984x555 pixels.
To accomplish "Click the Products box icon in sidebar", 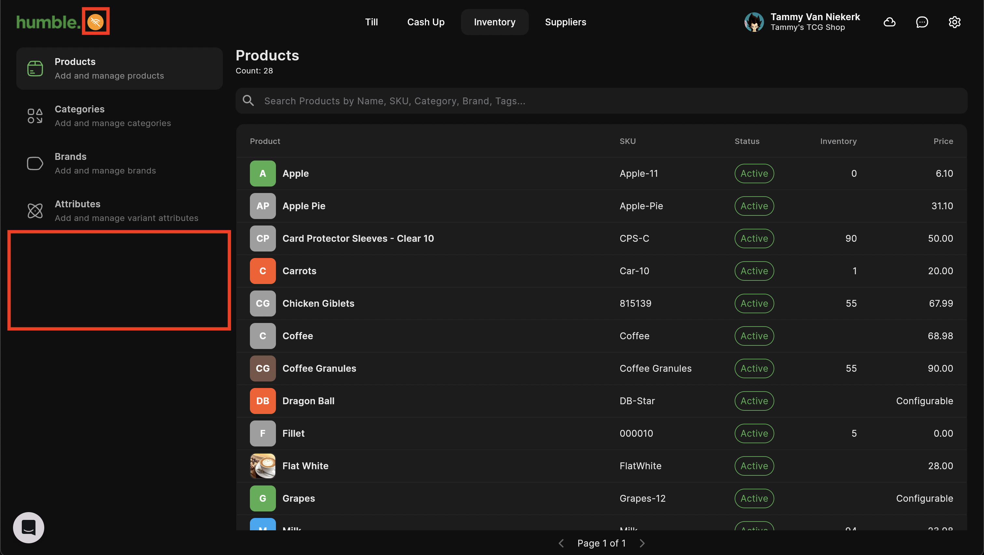I will pyautogui.click(x=35, y=69).
